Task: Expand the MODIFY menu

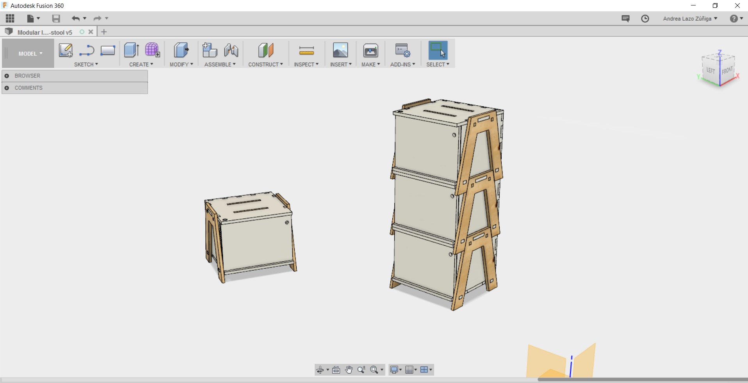Action: tap(182, 64)
